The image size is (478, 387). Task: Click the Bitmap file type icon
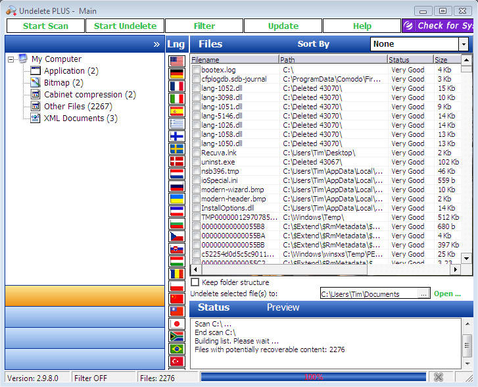36,83
